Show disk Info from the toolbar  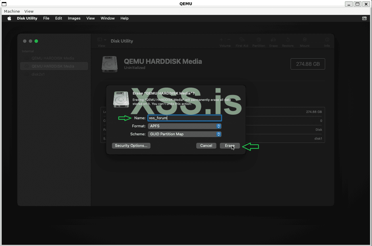[327, 42]
